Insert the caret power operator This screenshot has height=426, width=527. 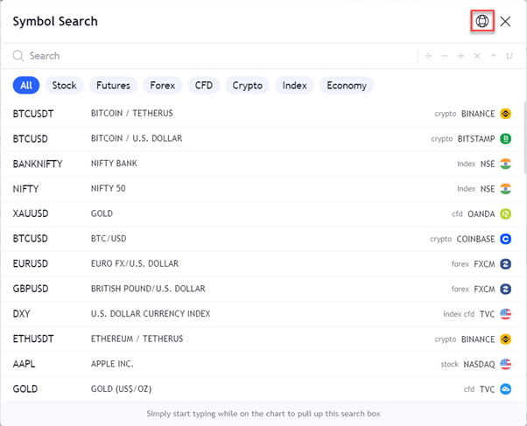pyautogui.click(x=494, y=56)
